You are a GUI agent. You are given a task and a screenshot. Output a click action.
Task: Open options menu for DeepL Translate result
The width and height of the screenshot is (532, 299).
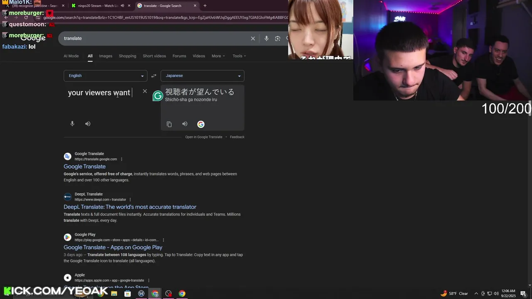(x=130, y=200)
